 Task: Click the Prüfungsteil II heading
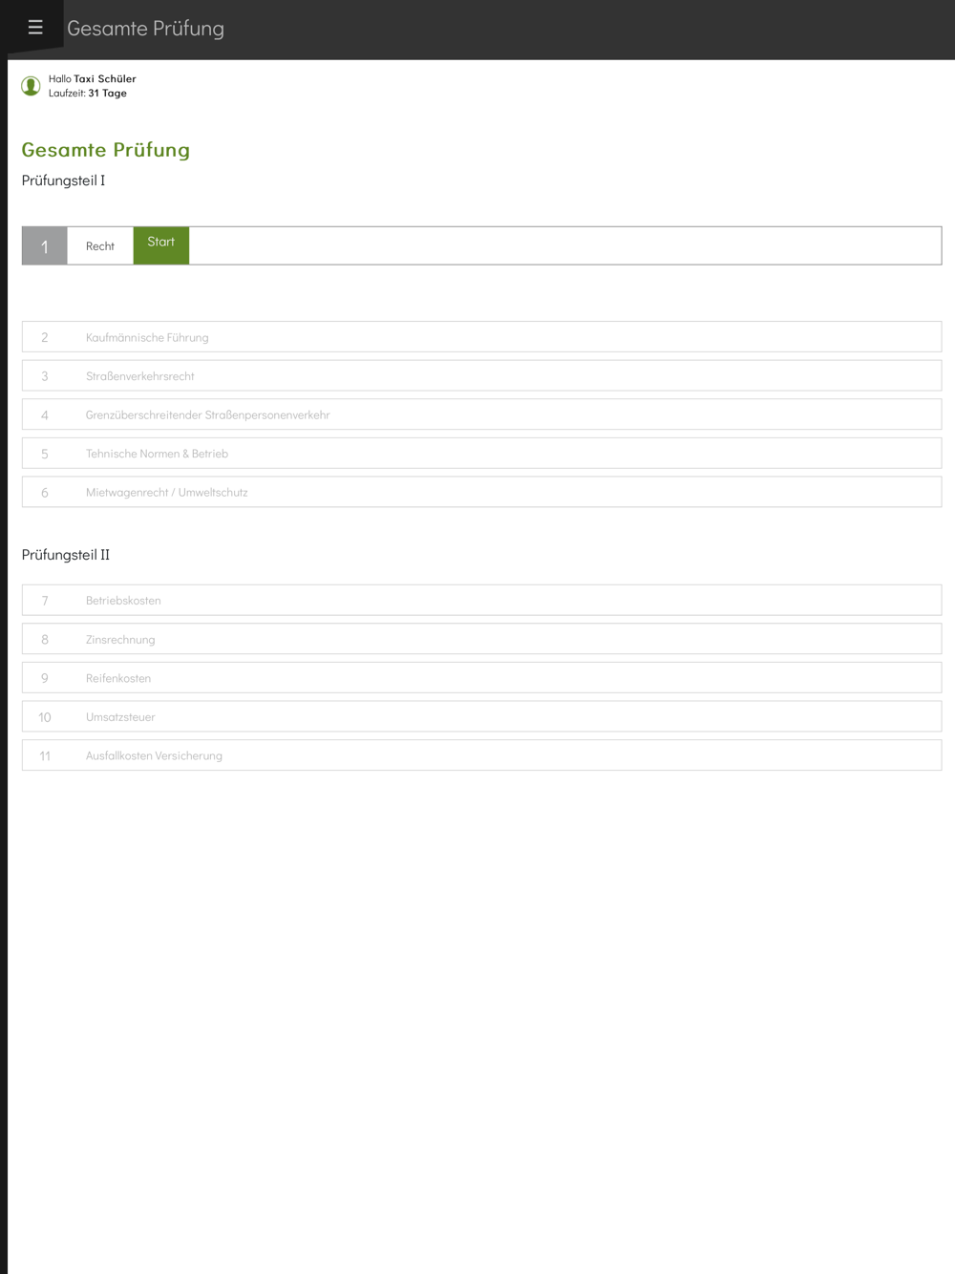(x=66, y=555)
